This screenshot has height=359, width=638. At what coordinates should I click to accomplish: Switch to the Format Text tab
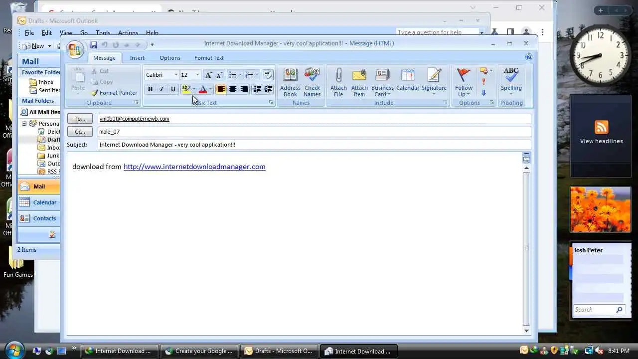pyautogui.click(x=209, y=58)
